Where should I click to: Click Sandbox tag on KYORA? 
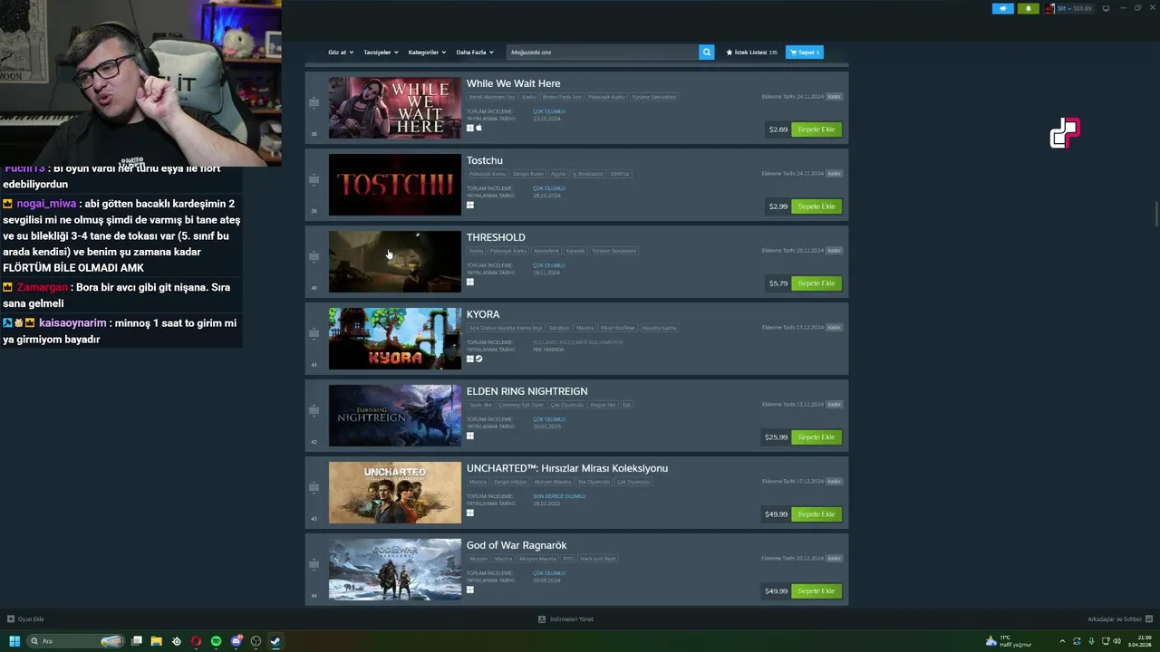(559, 328)
